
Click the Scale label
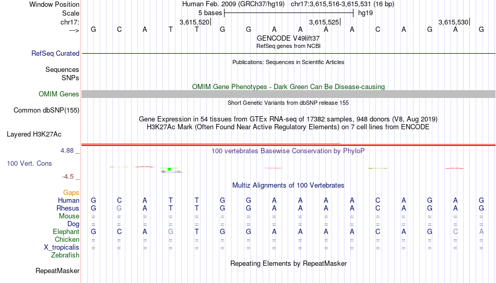pos(71,13)
